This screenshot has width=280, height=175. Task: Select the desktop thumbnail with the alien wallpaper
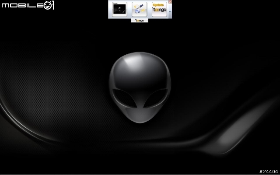tap(119, 9)
